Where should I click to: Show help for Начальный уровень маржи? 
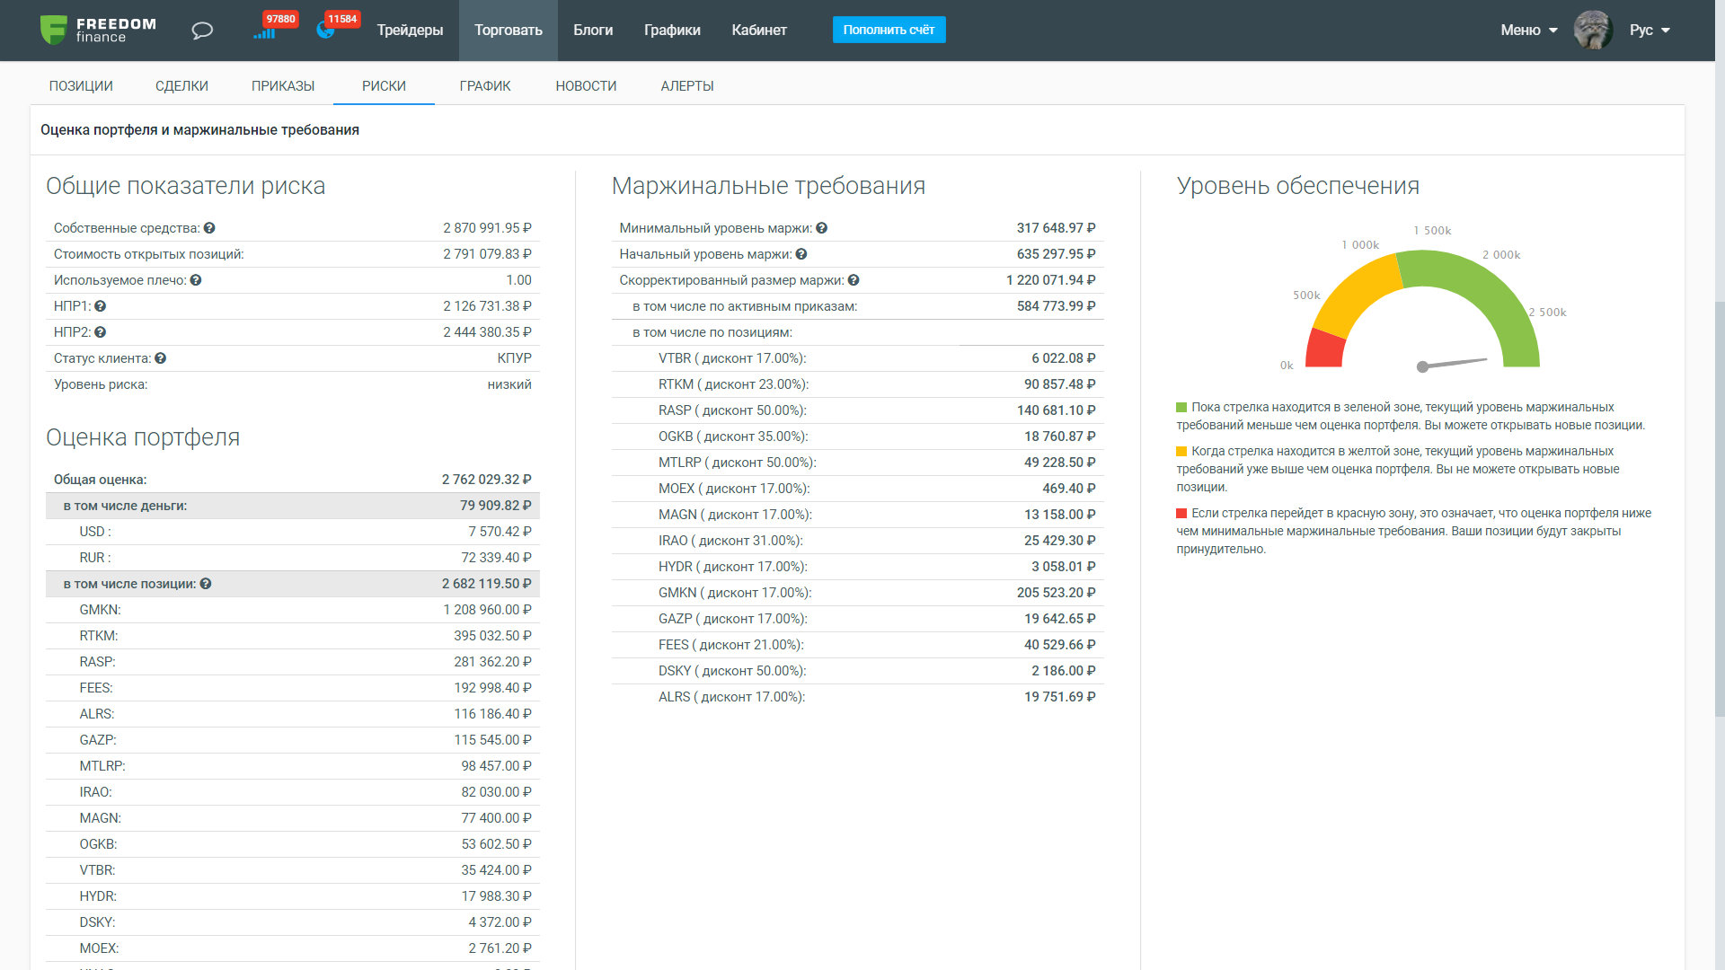click(801, 254)
